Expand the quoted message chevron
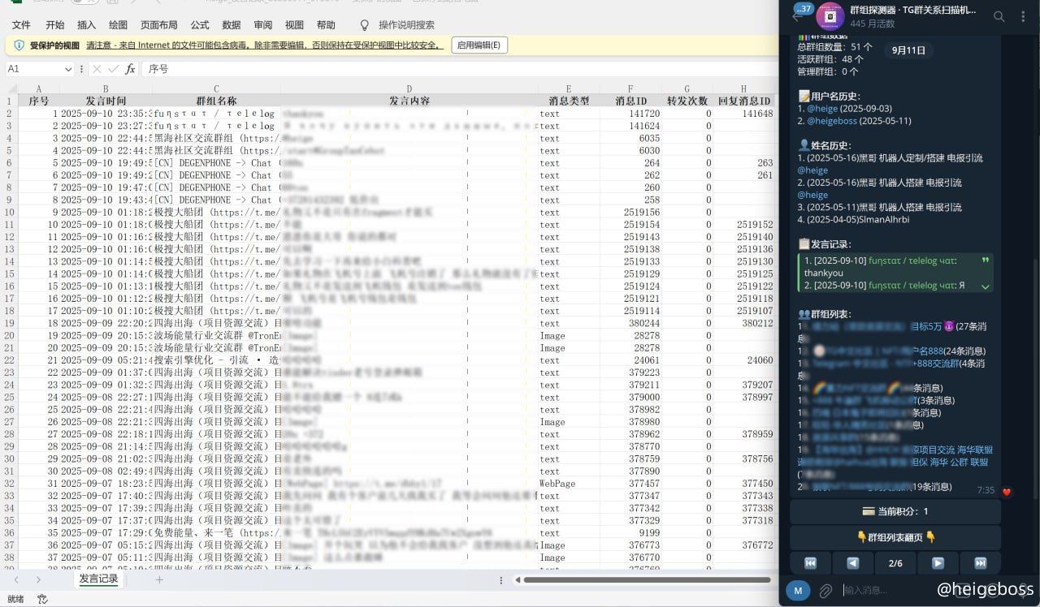Screen dimensions: 1040x607 pos(985,286)
